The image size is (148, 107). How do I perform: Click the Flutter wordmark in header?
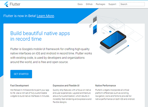(x=15, y=4)
